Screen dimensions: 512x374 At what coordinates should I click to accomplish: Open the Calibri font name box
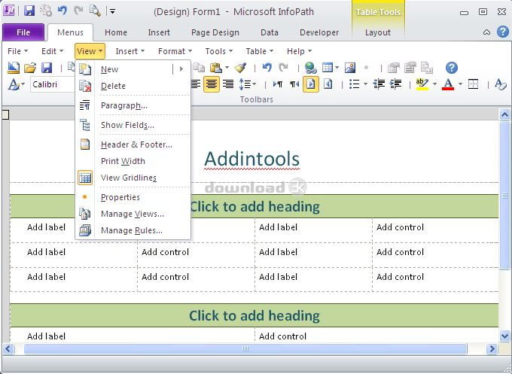52,84
